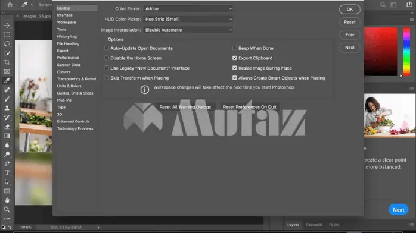This screenshot has height=233, width=416.
Task: Toggle Use Legacy New Document Interface
Action: 107,68
